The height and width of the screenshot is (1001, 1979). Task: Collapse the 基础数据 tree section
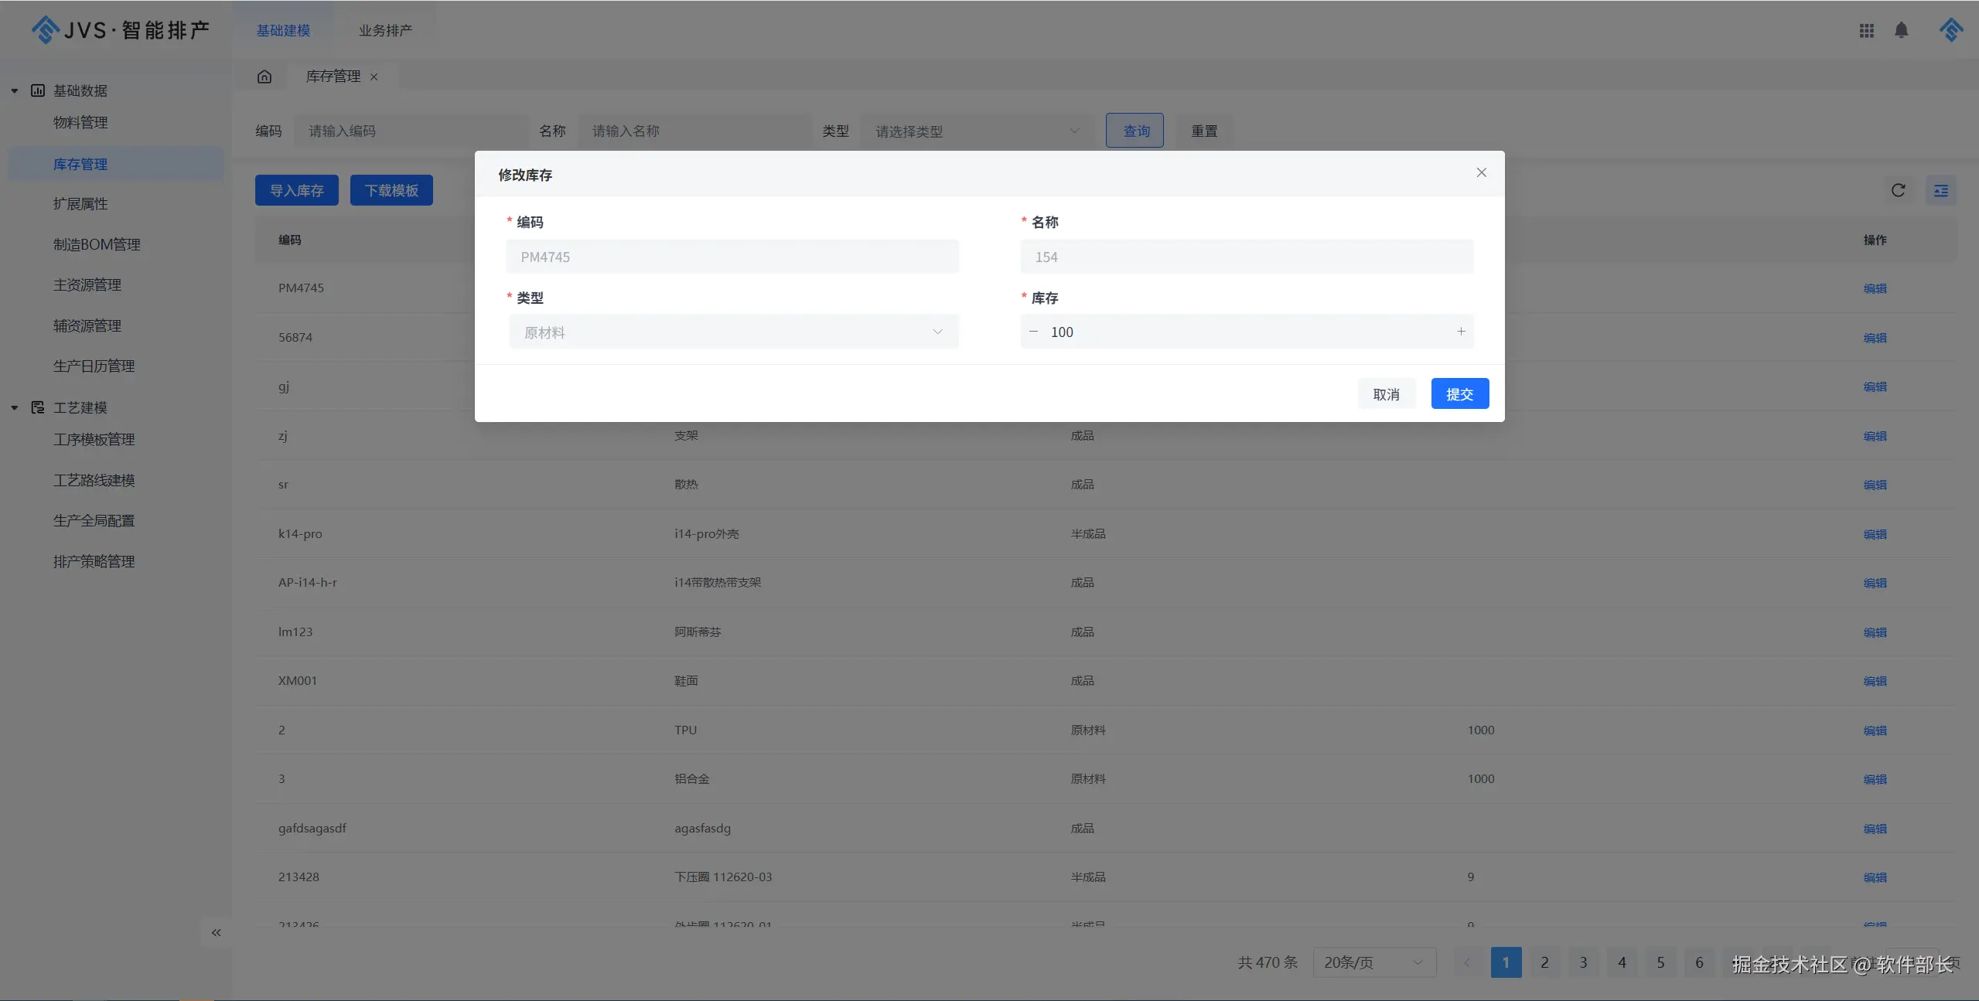15,91
